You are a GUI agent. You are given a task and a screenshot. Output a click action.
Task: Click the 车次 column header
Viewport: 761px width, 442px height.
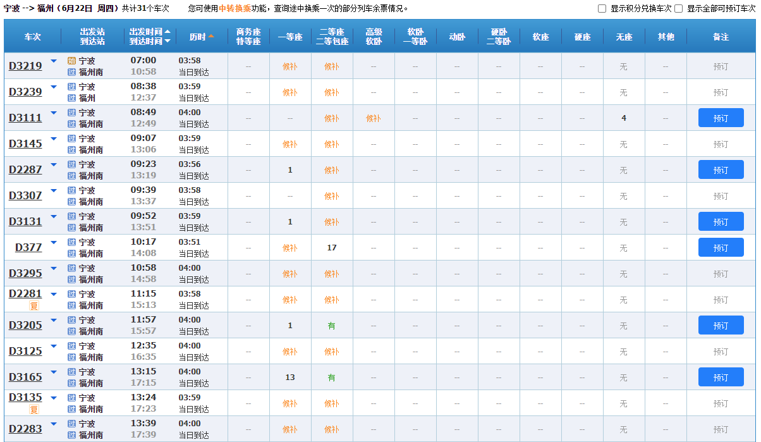[32, 37]
